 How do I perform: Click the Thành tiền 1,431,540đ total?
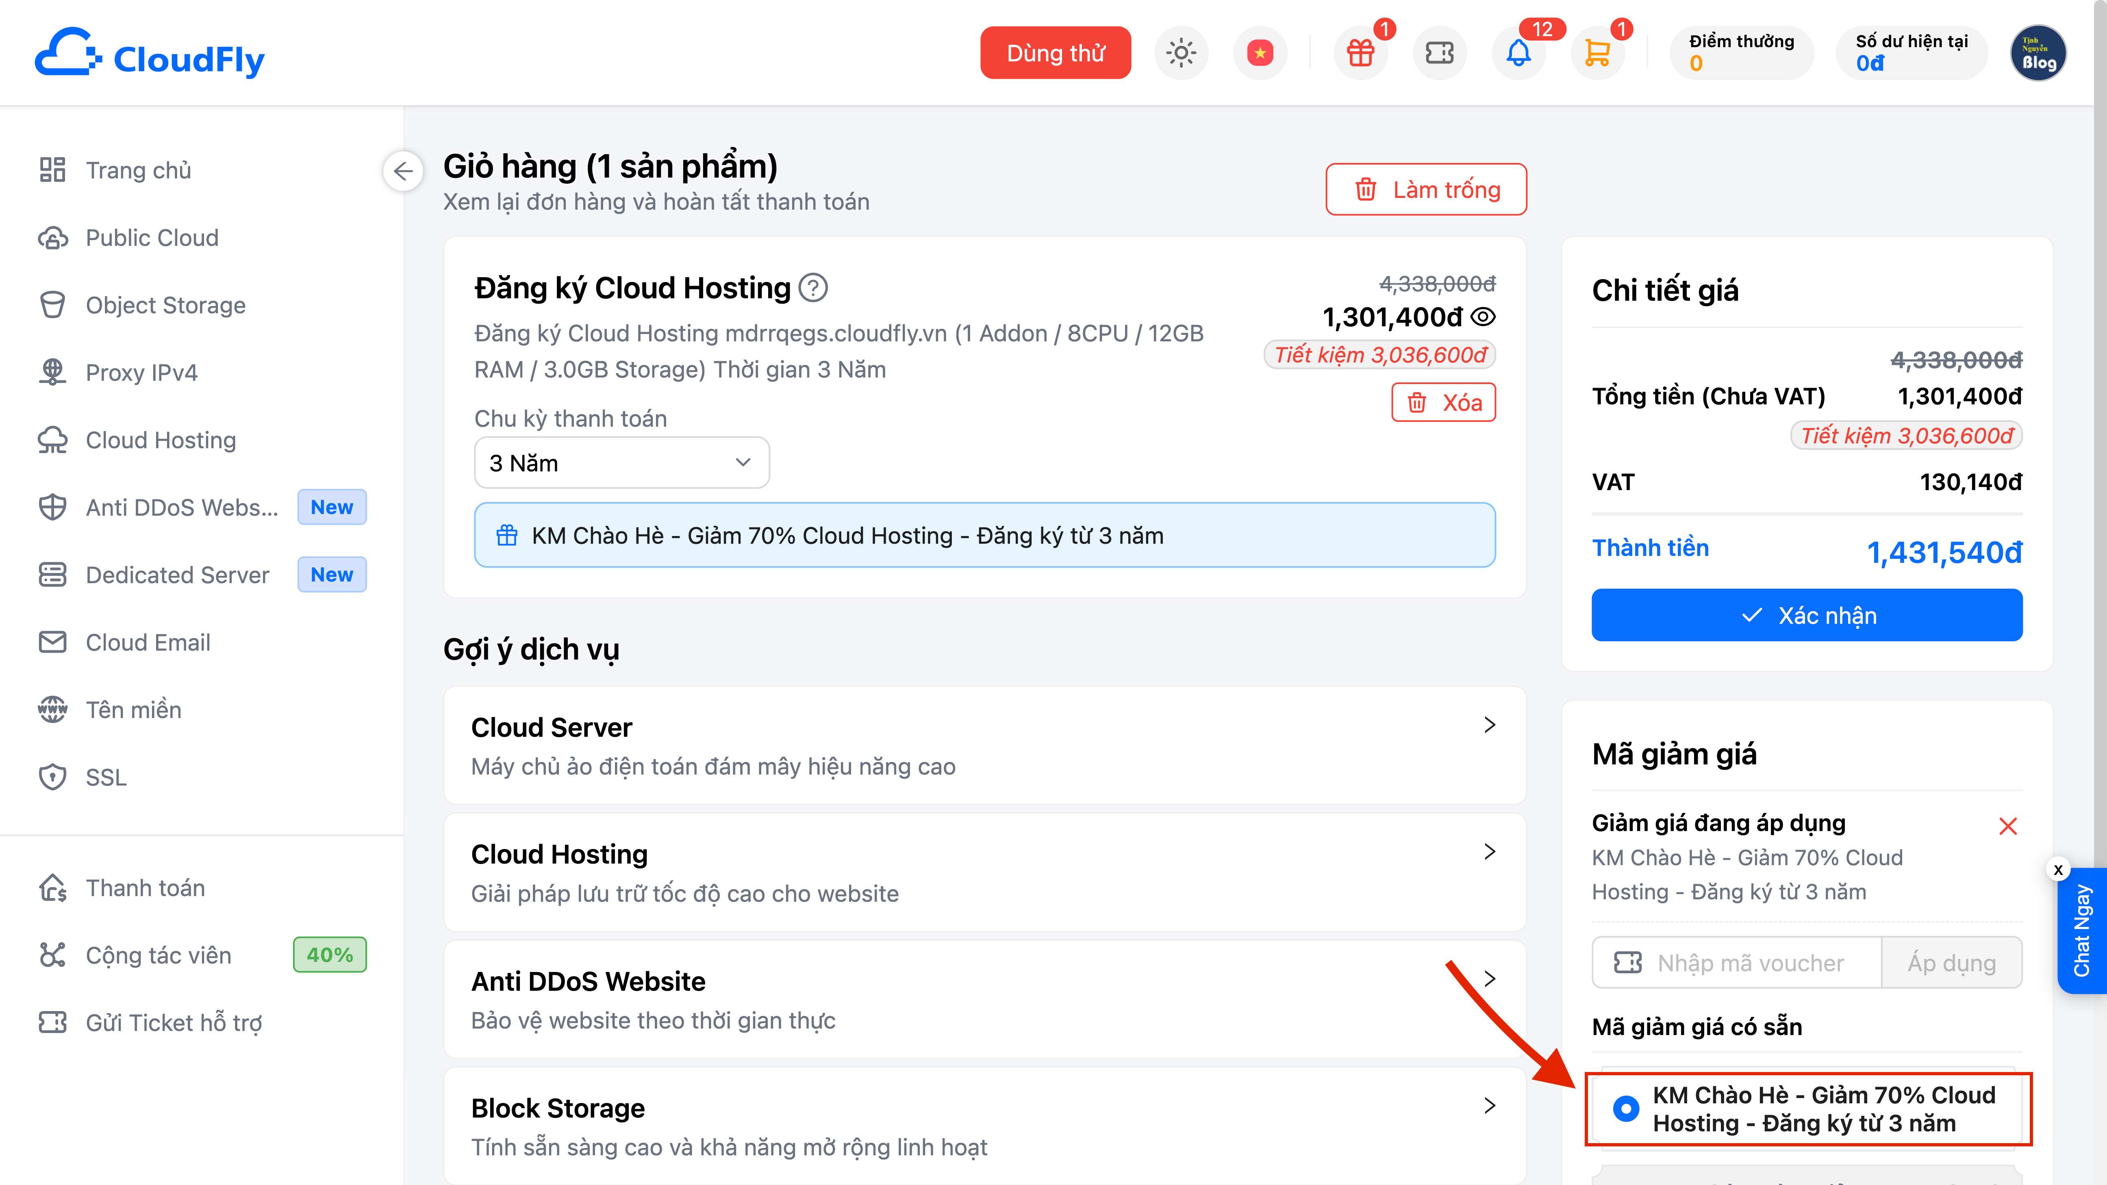click(1944, 553)
